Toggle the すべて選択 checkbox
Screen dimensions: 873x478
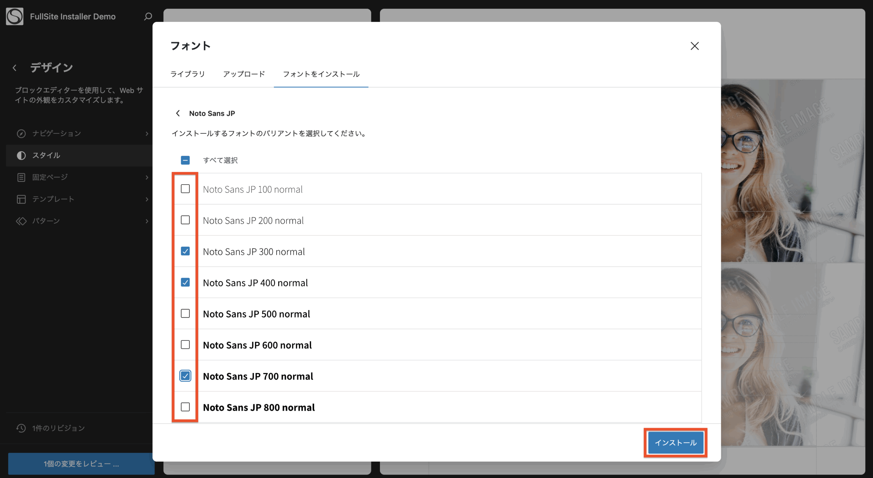click(185, 160)
